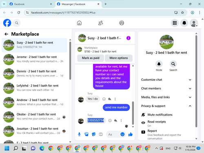This screenshot has height=153, width=204.
Task: Click the info panel scrollbar
Action: 196,81
